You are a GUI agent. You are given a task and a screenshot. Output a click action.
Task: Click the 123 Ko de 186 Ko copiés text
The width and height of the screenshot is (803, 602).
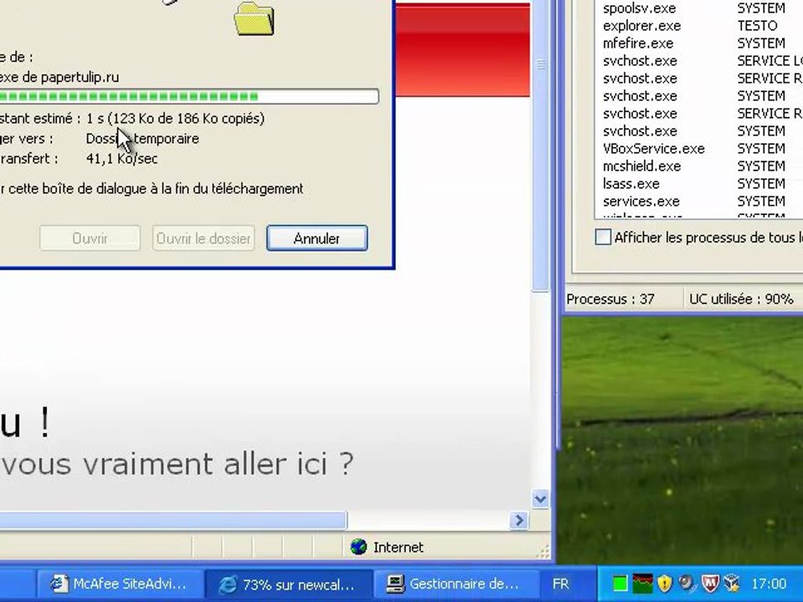click(187, 119)
